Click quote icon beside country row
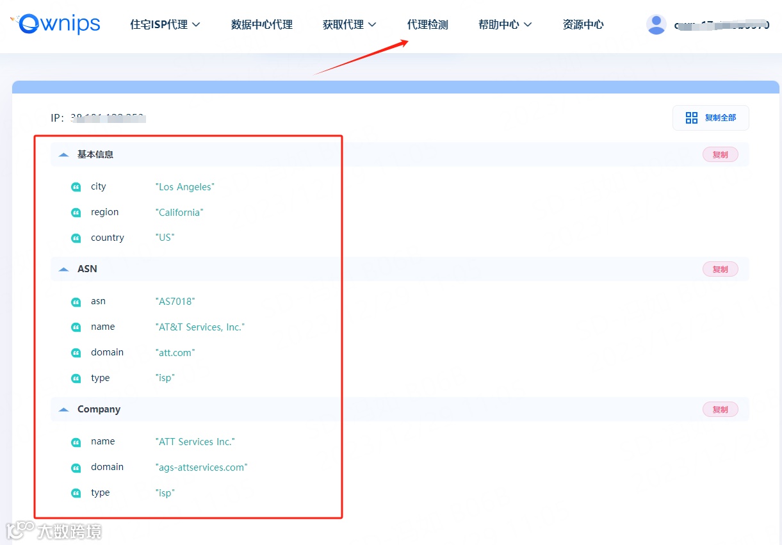782x545 pixels. coord(76,238)
